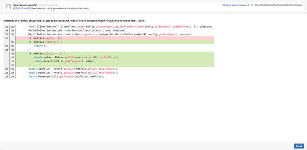
Task: Click the commit message about attention block
Action: pos(60,8)
